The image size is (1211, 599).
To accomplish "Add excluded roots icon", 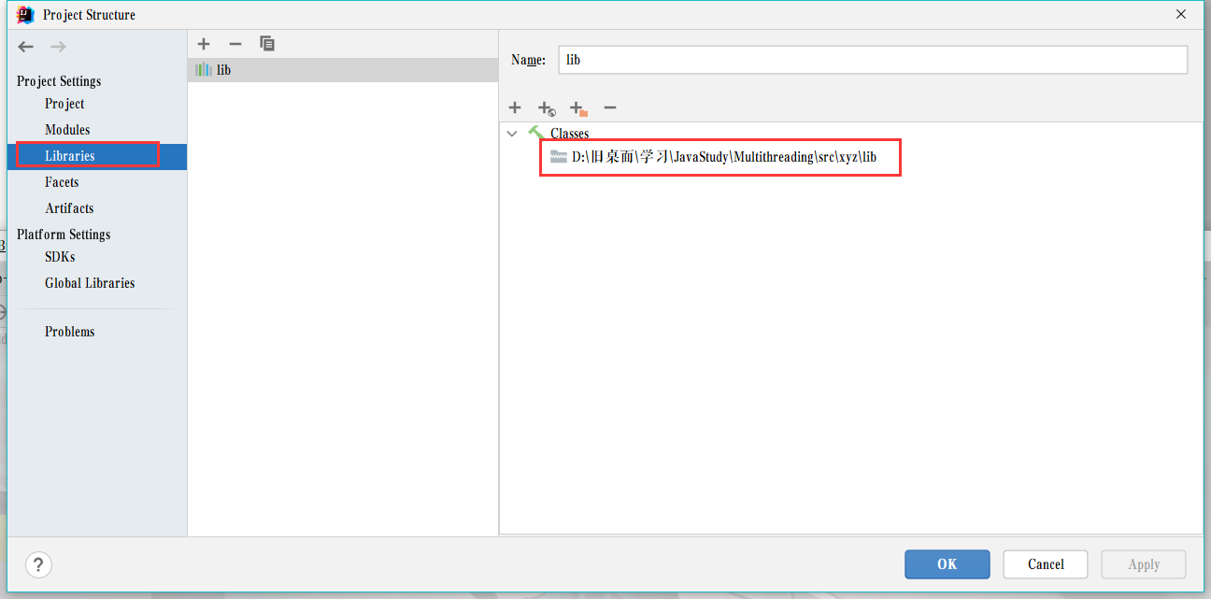I will point(578,108).
